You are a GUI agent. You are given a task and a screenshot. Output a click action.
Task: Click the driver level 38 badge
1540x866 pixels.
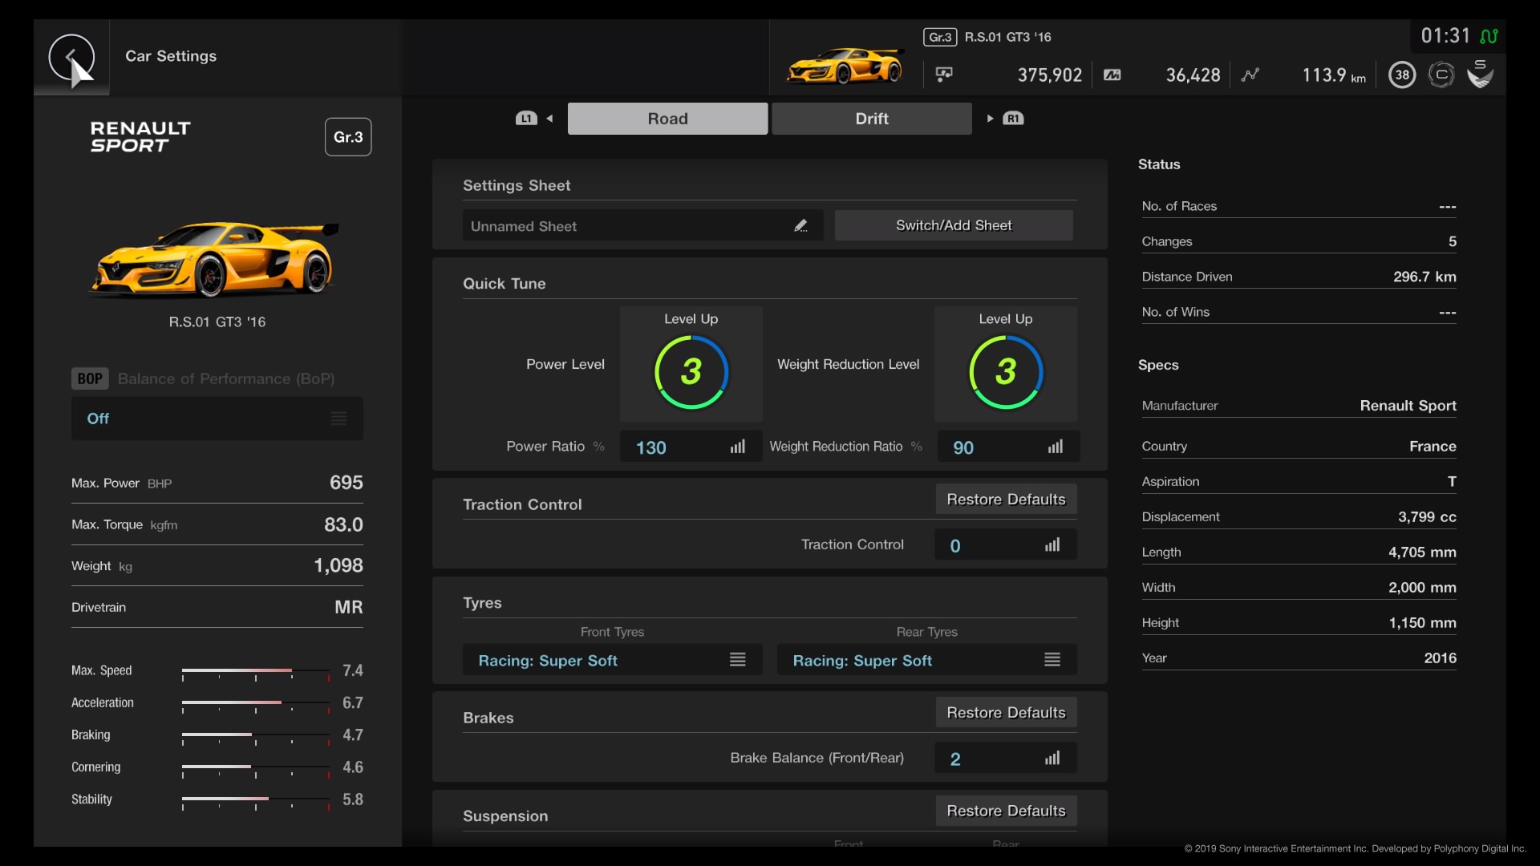(x=1402, y=75)
